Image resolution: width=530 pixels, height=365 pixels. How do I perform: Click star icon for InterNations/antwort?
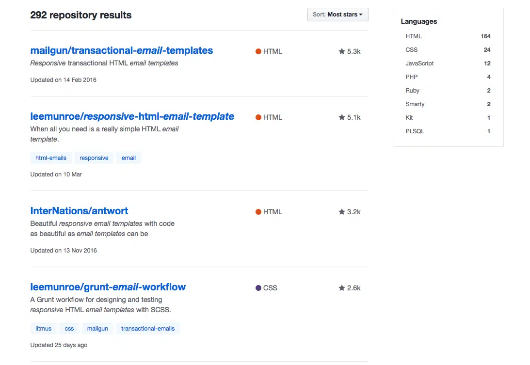click(x=342, y=212)
